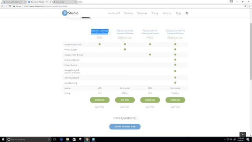This screenshot has width=252, height=142.
Task: Download RStudio Server Open Source edition
Action: click(150, 100)
